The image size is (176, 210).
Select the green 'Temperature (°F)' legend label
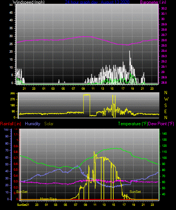click(x=133, y=124)
